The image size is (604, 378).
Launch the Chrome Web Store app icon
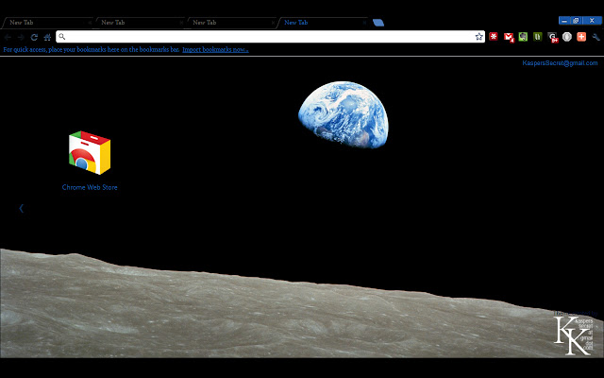click(x=90, y=153)
